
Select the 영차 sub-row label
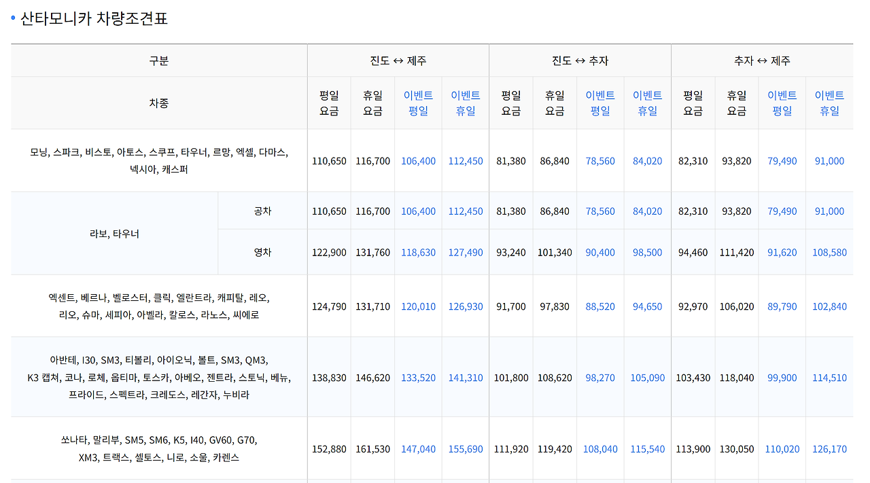[x=262, y=252]
